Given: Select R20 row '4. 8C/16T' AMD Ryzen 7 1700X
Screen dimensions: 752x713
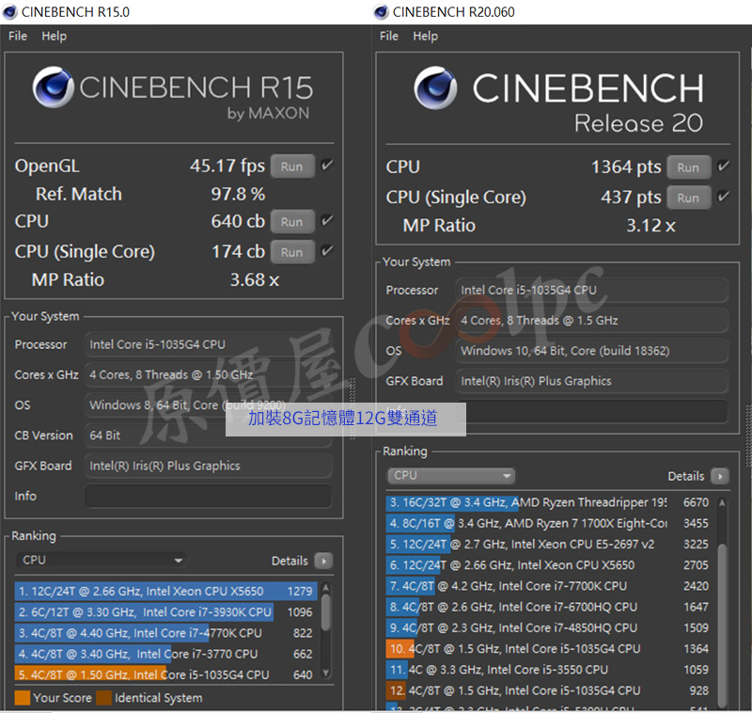Looking at the screenshot, I should point(550,523).
